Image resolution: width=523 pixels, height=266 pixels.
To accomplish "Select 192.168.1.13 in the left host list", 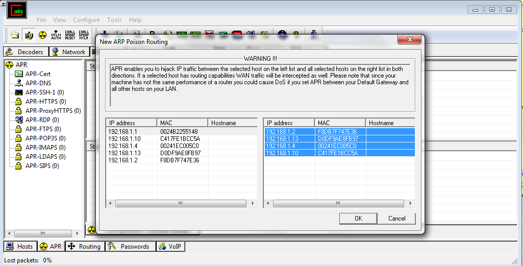I will pyautogui.click(x=182, y=153).
